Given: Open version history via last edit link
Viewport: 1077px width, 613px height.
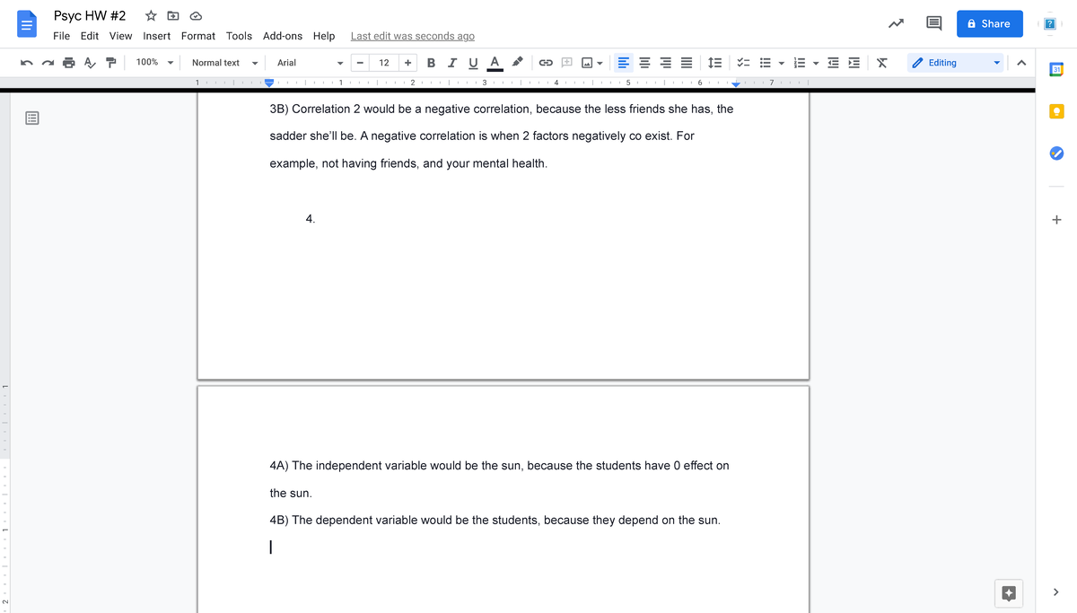Looking at the screenshot, I should pos(412,36).
